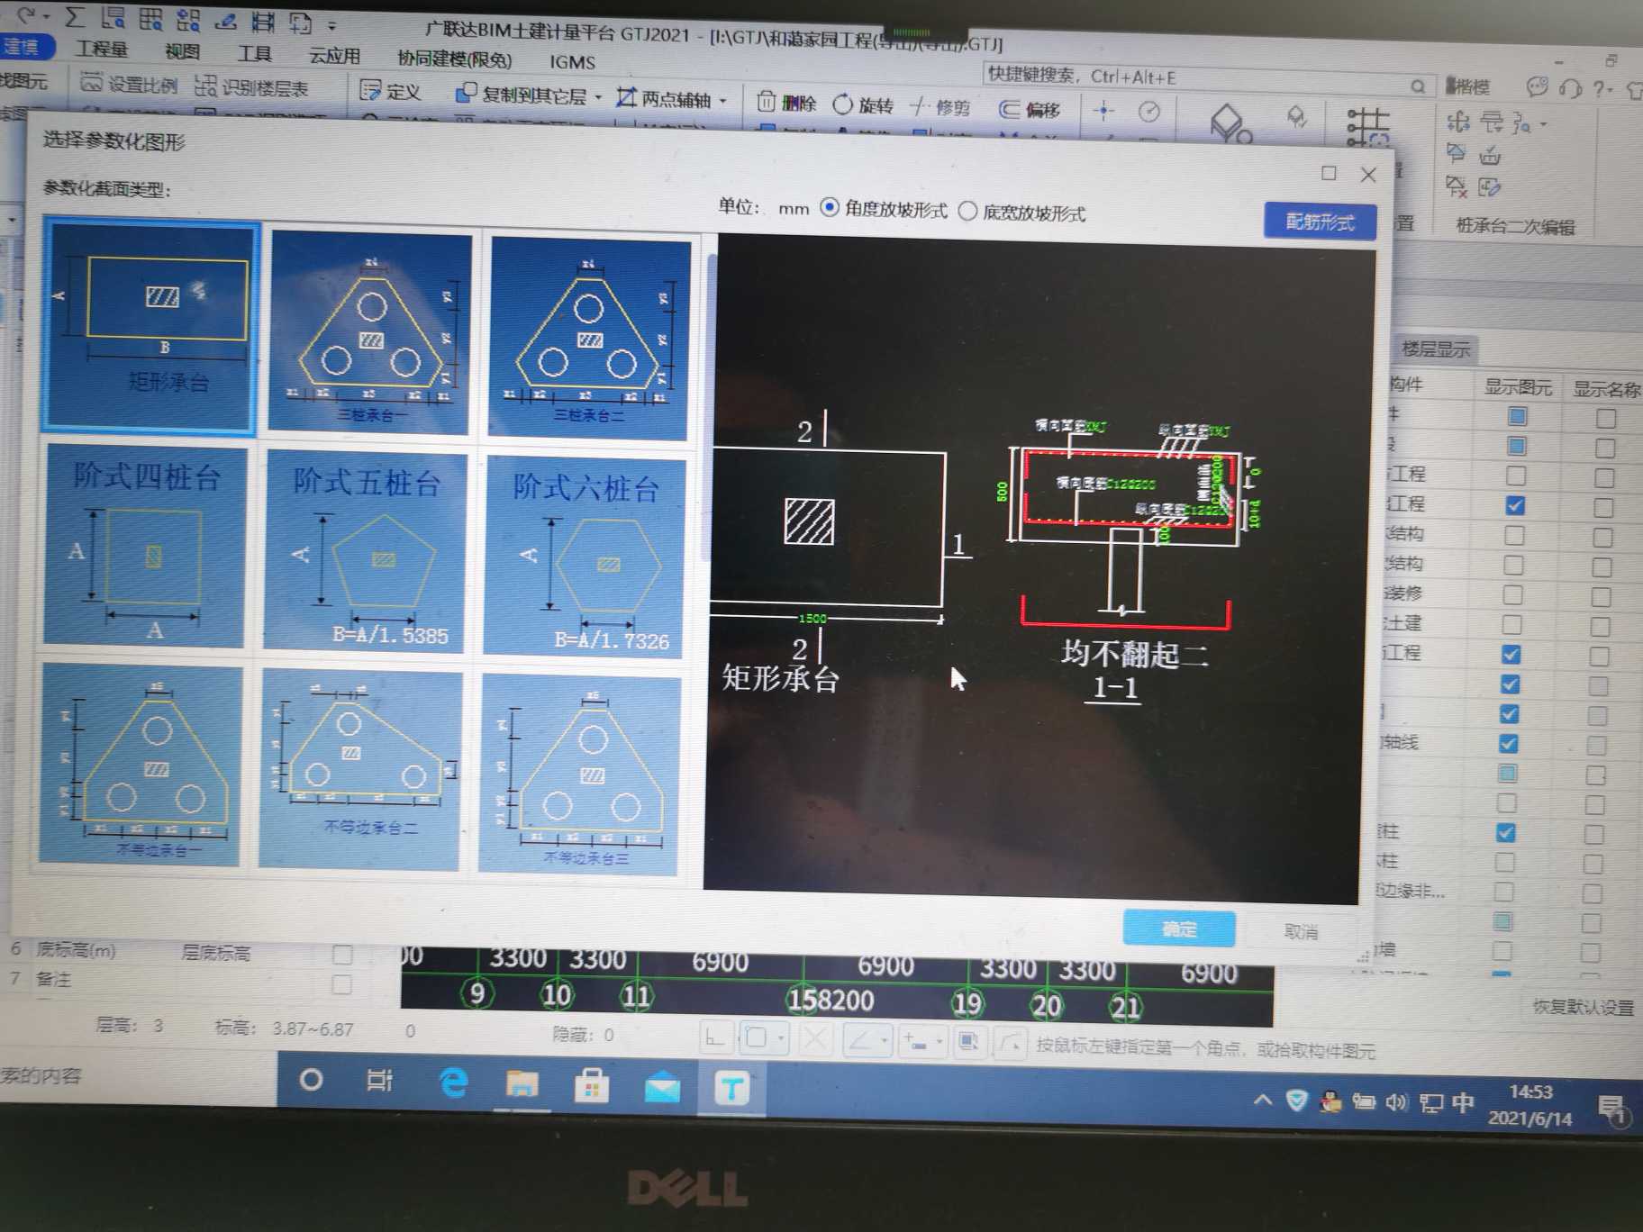
Task: Click the 配筋形式 button
Action: click(x=1320, y=222)
